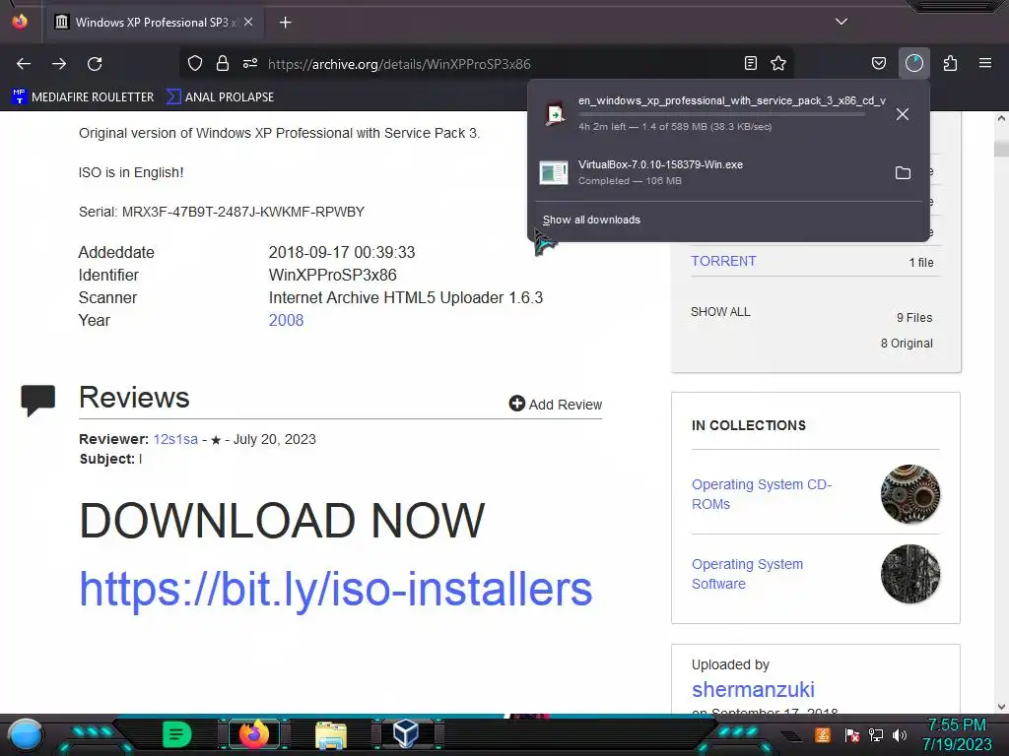Click the gears thumbnail for CD-ROMs collection
This screenshot has height=756, width=1009.
point(909,494)
